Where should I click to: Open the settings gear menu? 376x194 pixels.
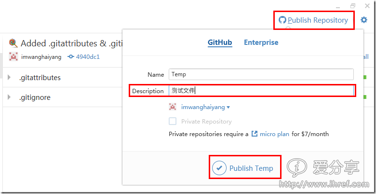pyautogui.click(x=364, y=20)
